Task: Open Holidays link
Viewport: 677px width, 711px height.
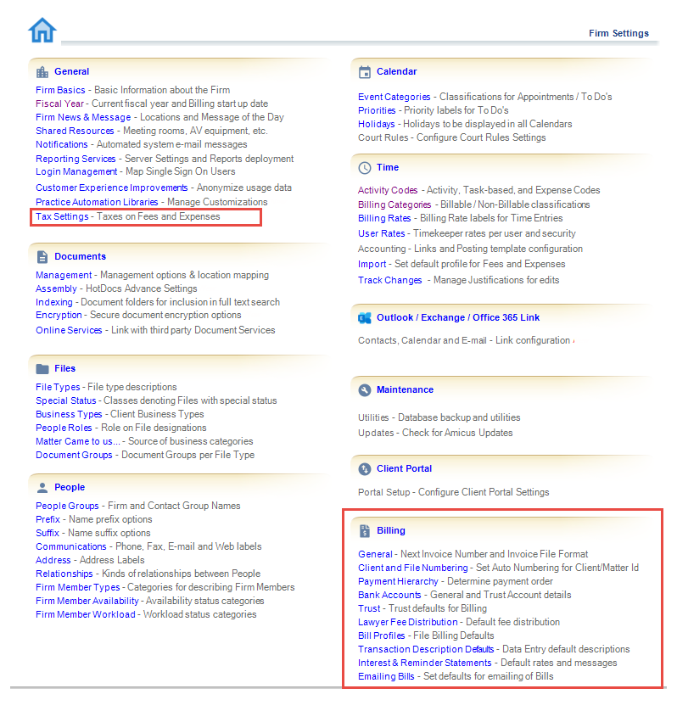Action: (x=377, y=124)
